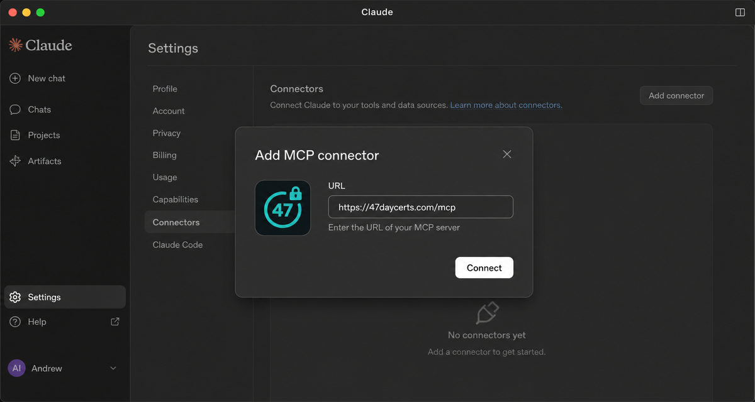Click the Chats speech bubble icon
This screenshot has width=755, height=402.
tap(15, 109)
